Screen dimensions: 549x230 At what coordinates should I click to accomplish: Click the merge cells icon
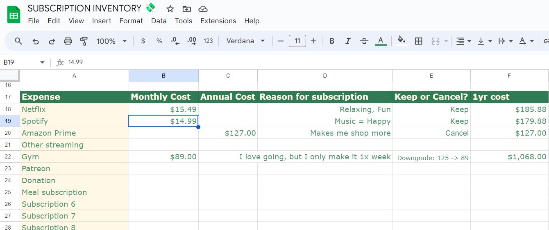click(x=436, y=41)
